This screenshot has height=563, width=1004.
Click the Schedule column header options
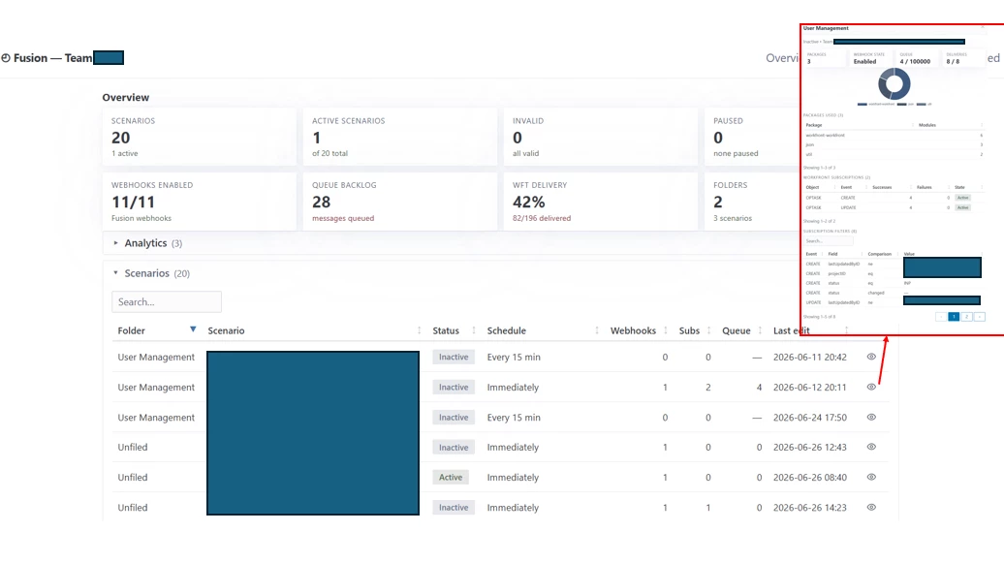(597, 330)
